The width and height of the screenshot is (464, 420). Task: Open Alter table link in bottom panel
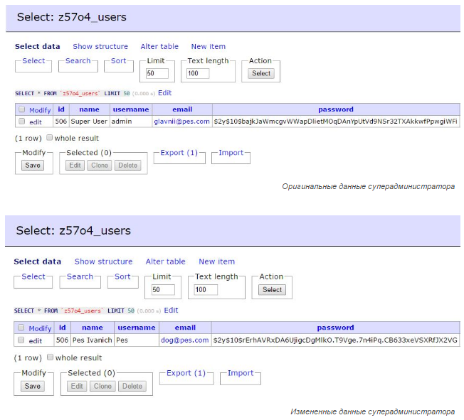click(x=165, y=262)
